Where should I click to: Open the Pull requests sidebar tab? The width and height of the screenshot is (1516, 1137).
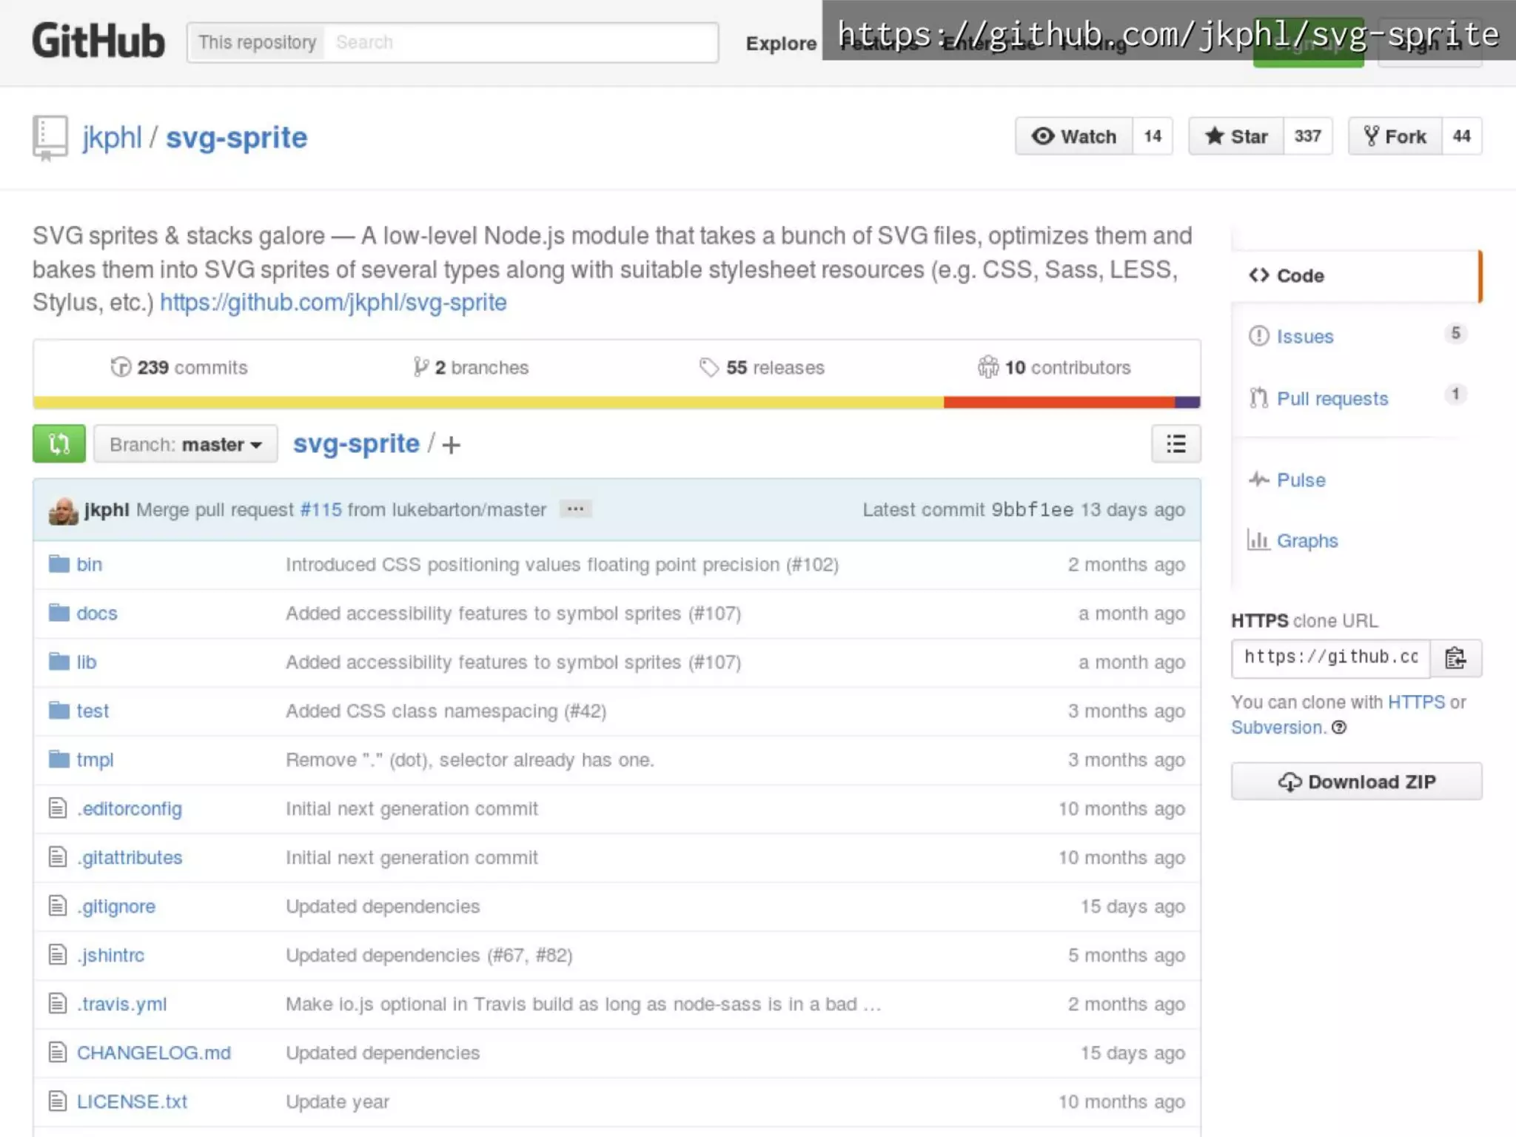click(1332, 399)
